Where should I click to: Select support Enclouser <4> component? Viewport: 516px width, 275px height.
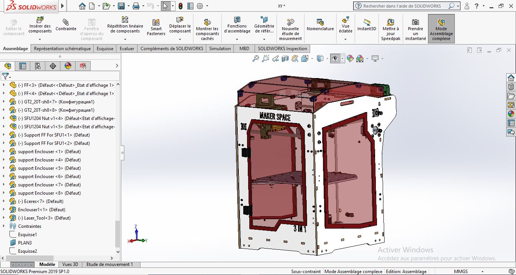[x=49, y=160]
